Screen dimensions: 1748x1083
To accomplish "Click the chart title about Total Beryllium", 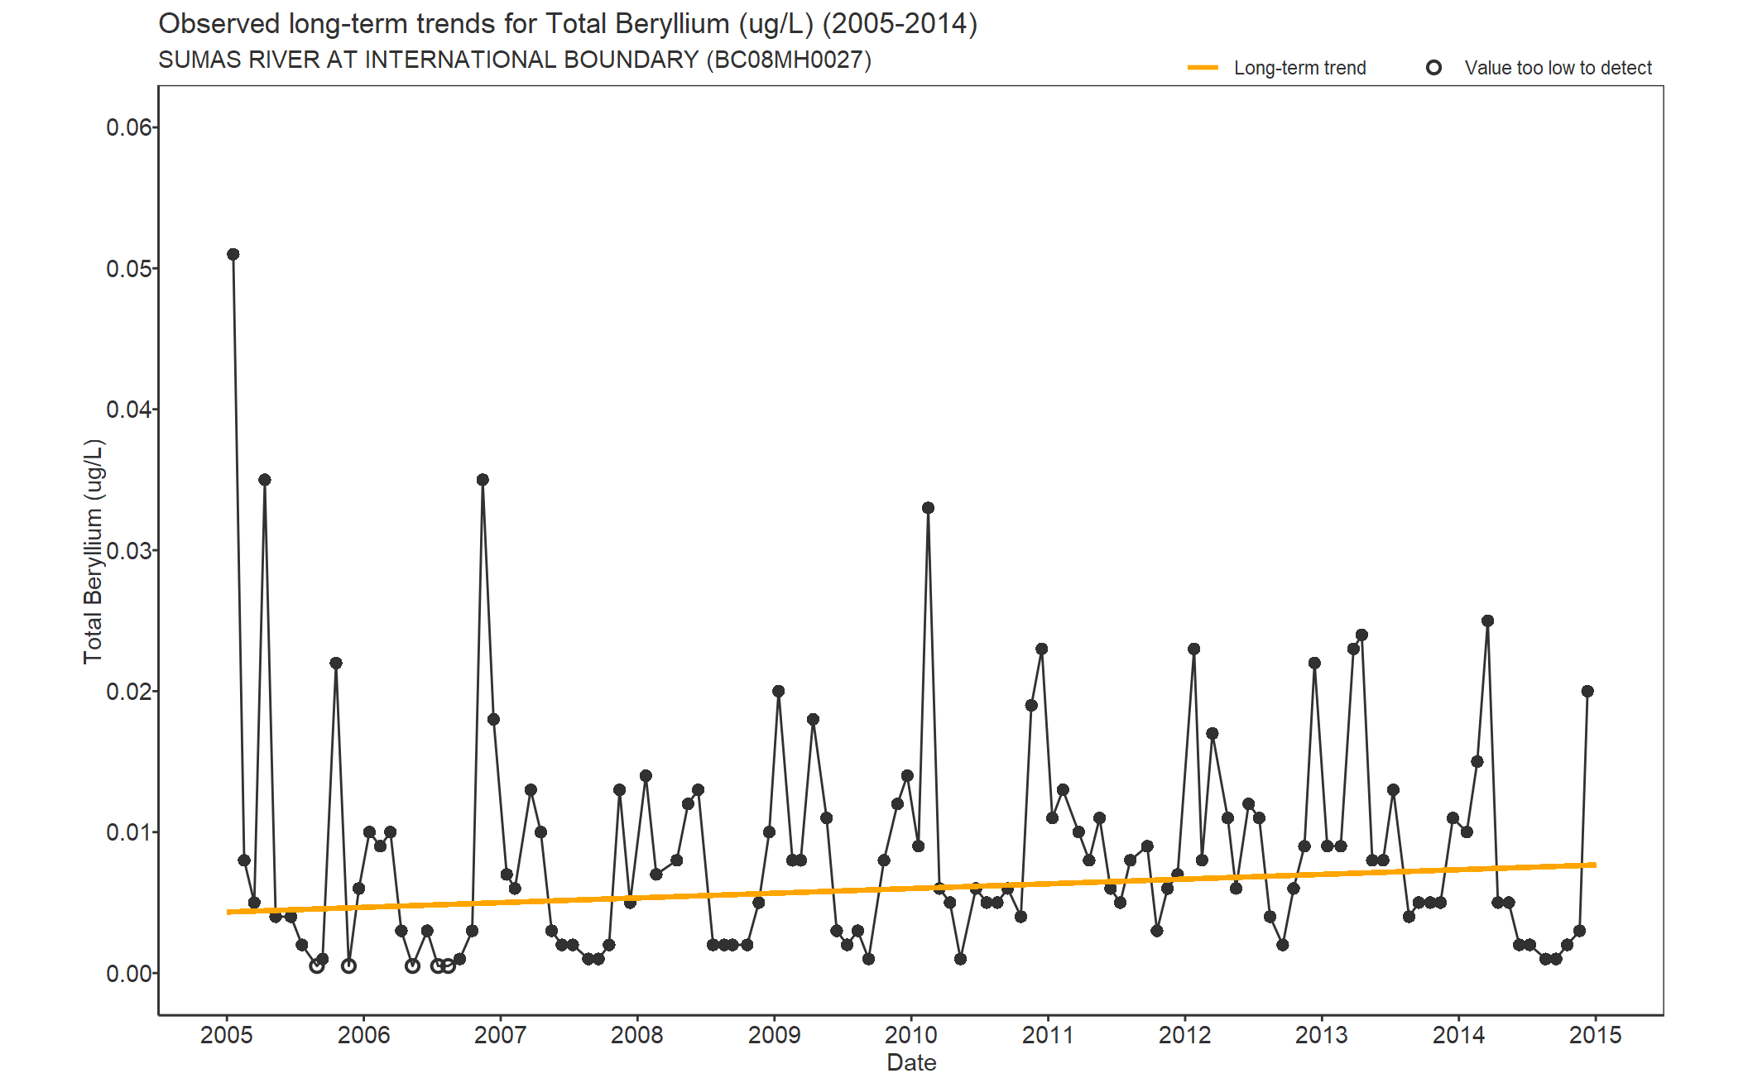I will 568,23.
